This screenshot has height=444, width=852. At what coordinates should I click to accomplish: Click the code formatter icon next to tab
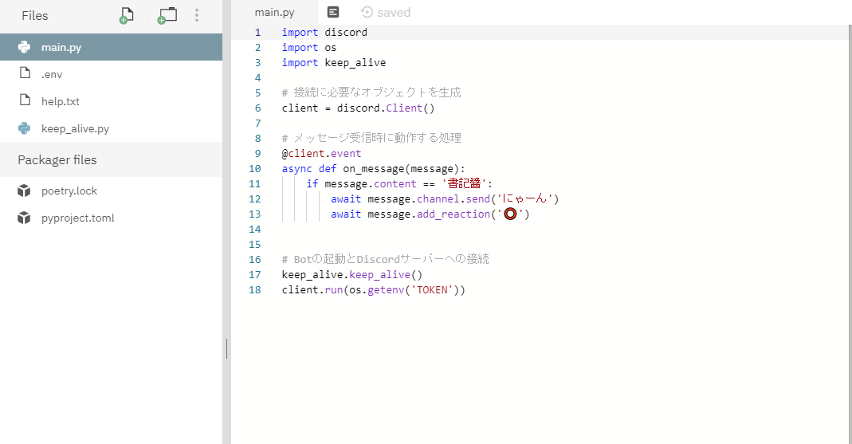[x=333, y=12]
